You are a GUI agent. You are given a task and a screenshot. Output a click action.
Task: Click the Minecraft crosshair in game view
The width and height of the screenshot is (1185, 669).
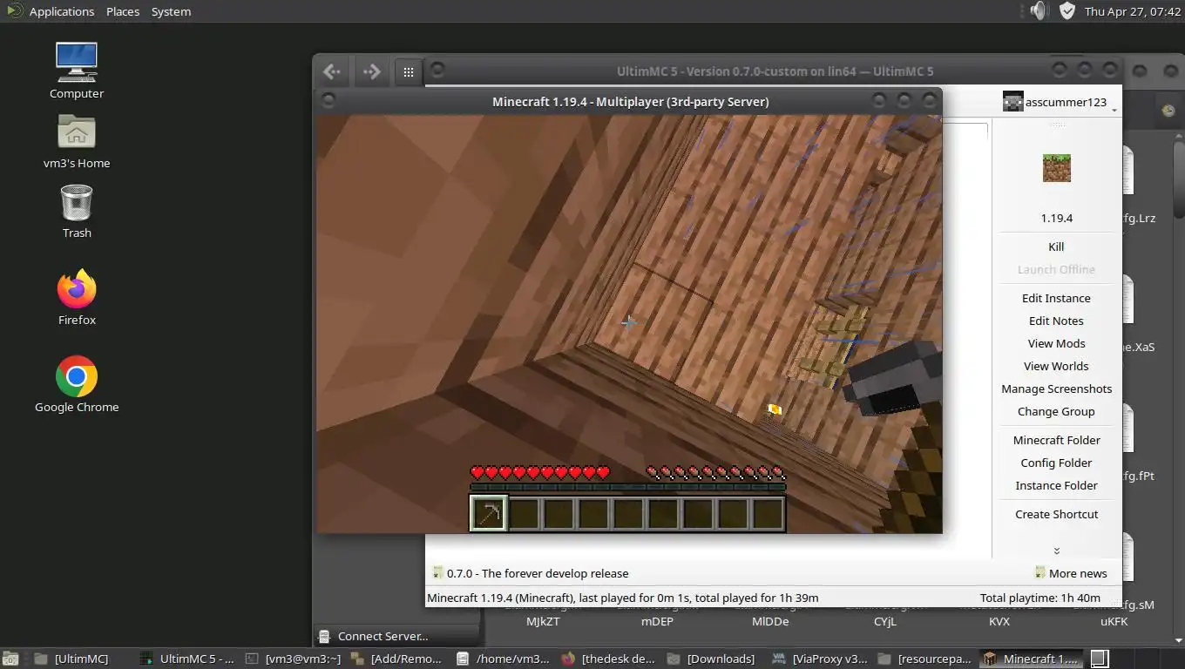[628, 322]
